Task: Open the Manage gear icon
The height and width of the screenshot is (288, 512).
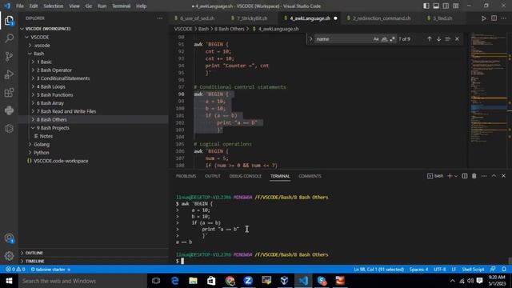Action: pyautogui.click(x=9, y=256)
